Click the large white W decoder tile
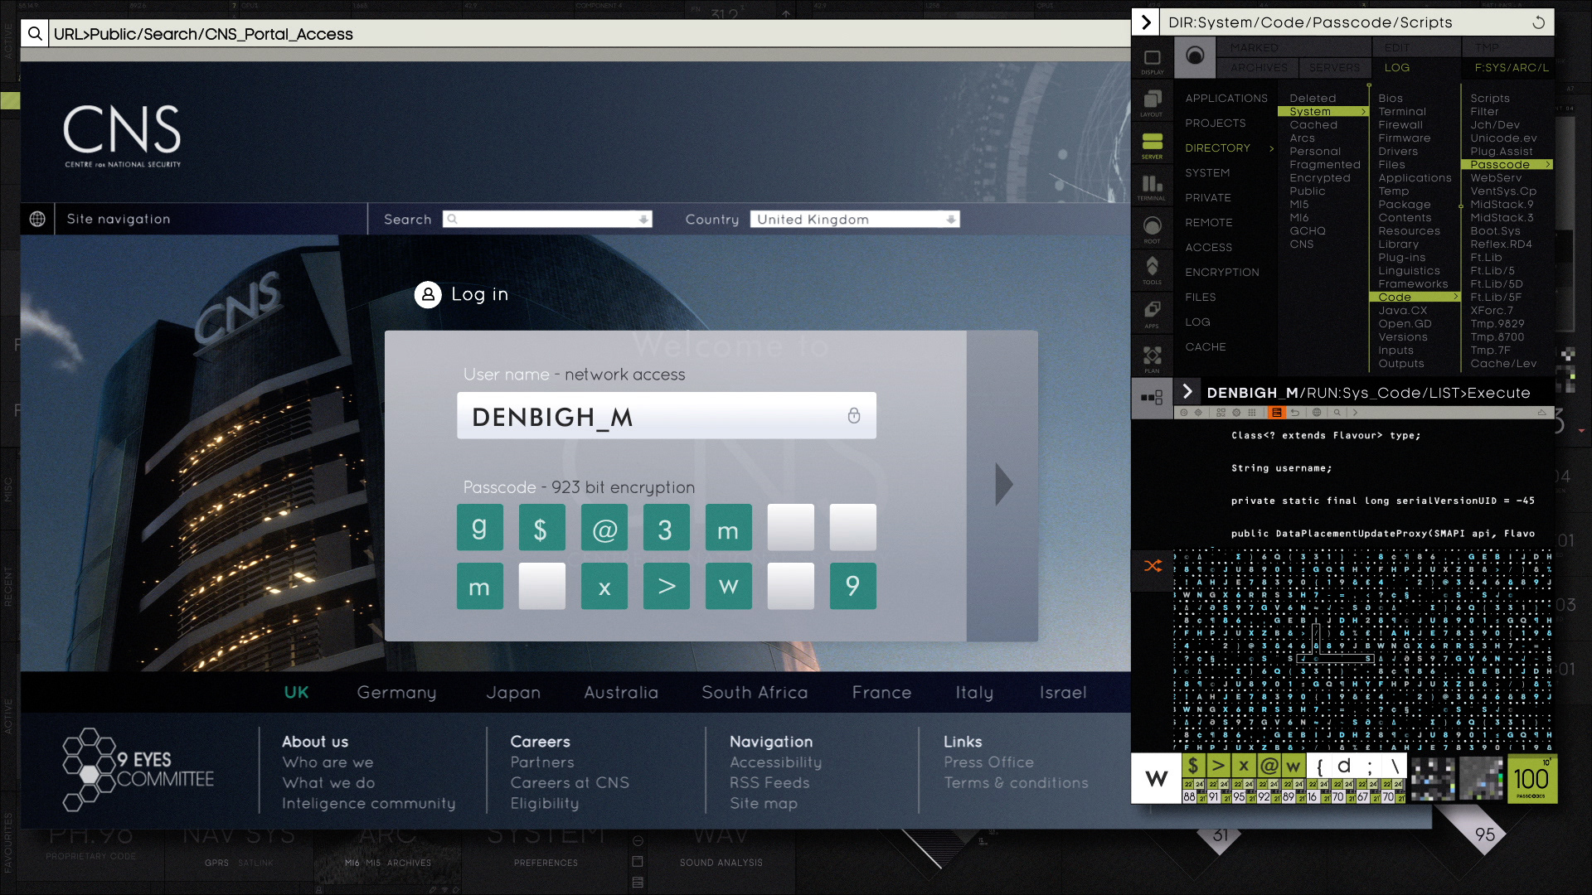 tap(1157, 779)
